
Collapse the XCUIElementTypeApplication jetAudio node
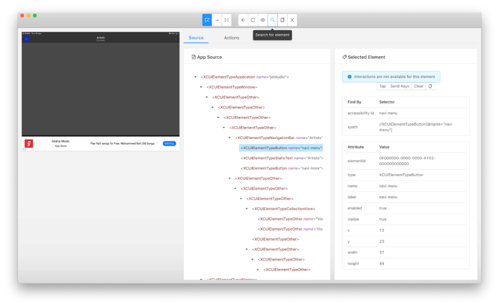coord(195,77)
